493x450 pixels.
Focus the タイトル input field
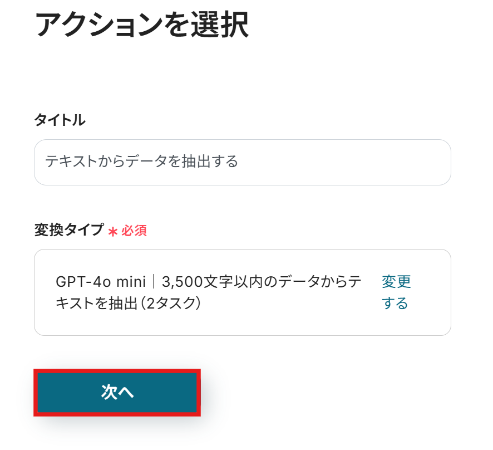coord(242,162)
